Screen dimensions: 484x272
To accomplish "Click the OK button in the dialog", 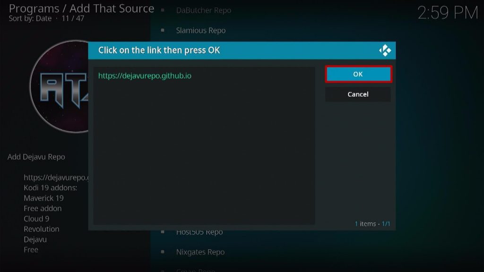I will click(x=358, y=74).
